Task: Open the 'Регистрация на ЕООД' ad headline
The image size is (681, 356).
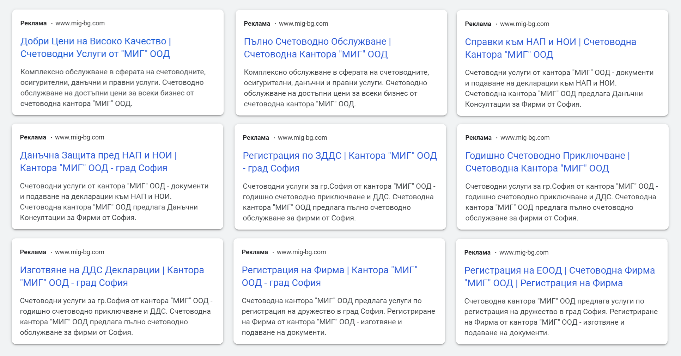Action: click(x=559, y=277)
